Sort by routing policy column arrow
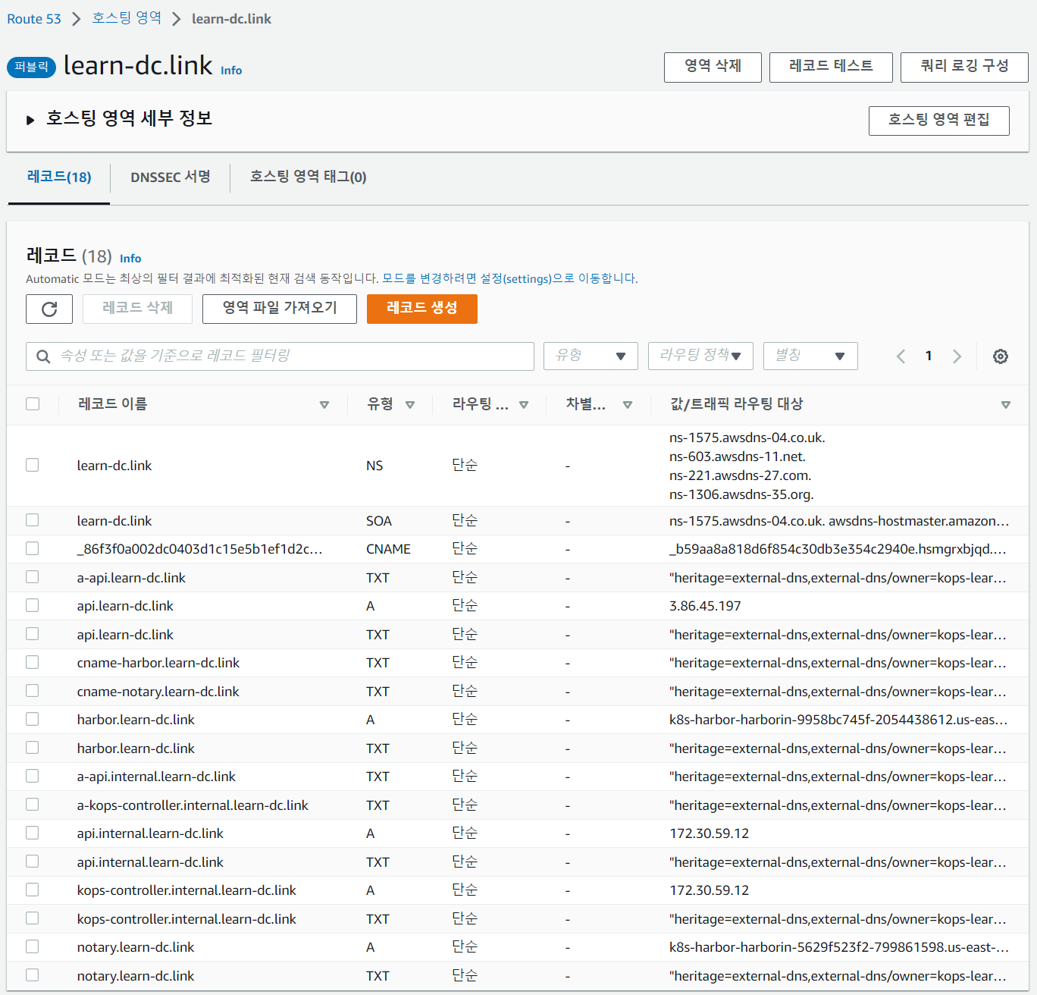 pyautogui.click(x=524, y=405)
